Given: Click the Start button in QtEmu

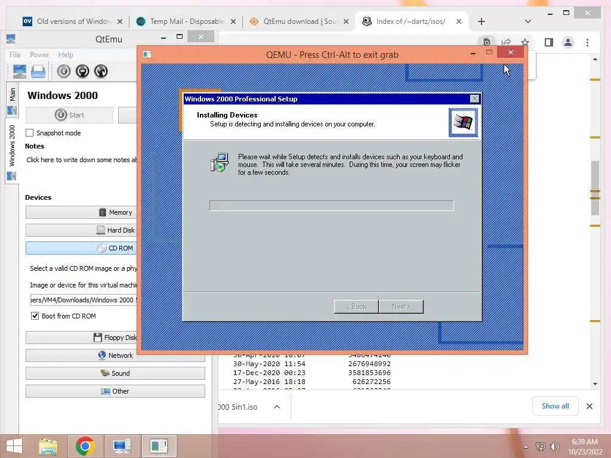Looking at the screenshot, I should pos(69,115).
